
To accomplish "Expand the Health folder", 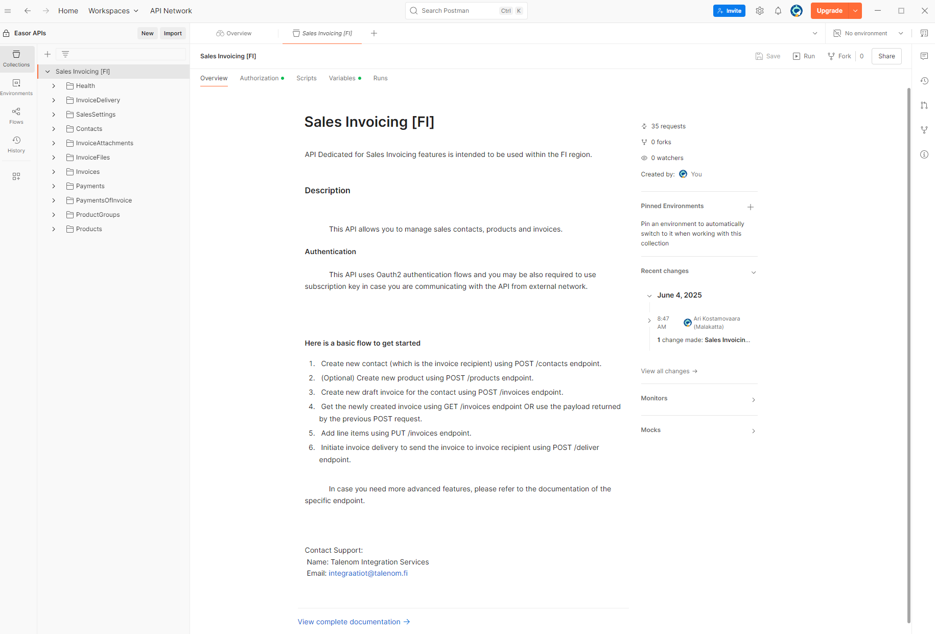I will click(54, 86).
